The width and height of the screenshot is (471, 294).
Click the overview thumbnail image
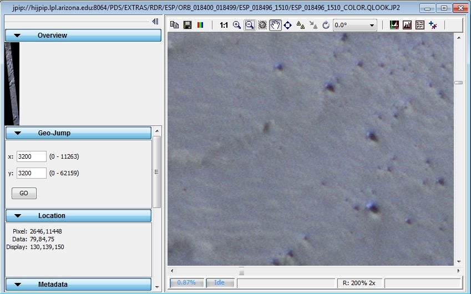click(12, 83)
